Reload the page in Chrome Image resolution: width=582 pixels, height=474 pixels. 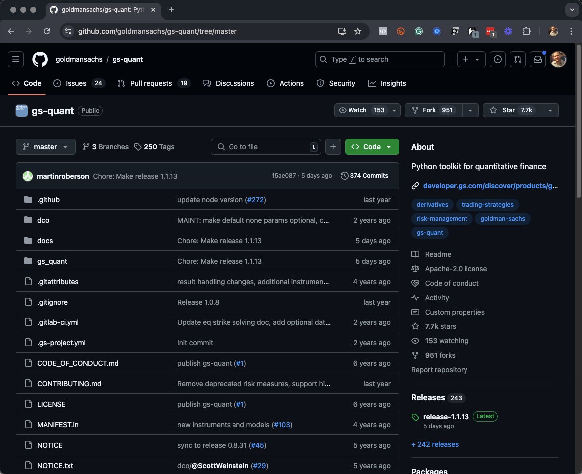(47, 31)
